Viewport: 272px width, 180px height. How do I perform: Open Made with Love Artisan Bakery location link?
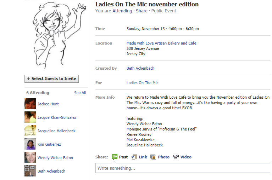point(161,43)
